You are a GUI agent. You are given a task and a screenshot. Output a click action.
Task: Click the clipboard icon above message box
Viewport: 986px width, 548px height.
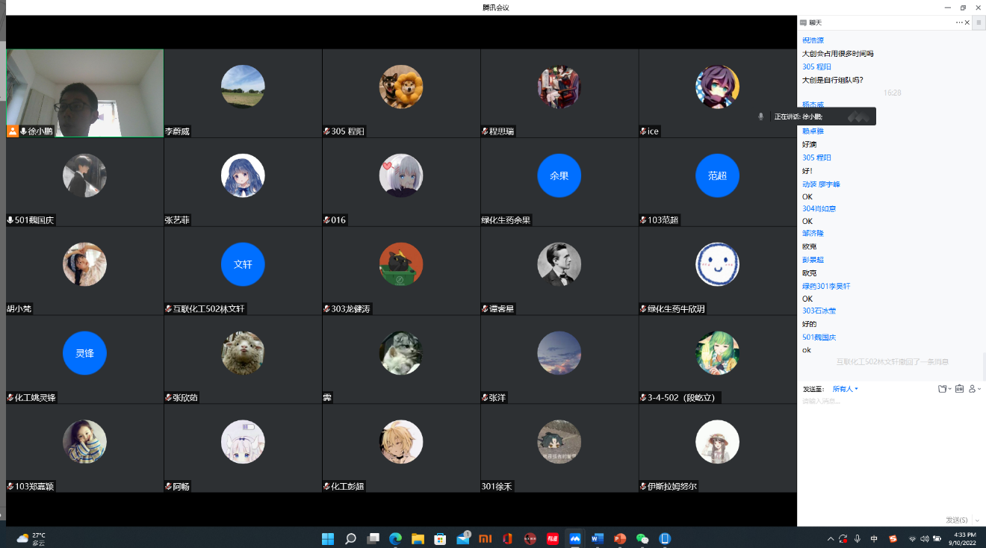coord(960,389)
